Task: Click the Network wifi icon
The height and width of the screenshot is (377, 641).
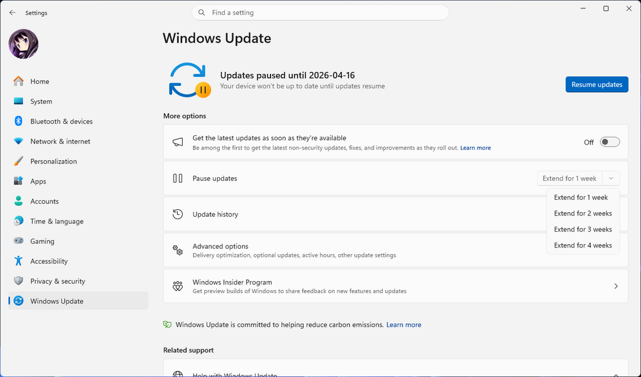Action: pos(18,141)
